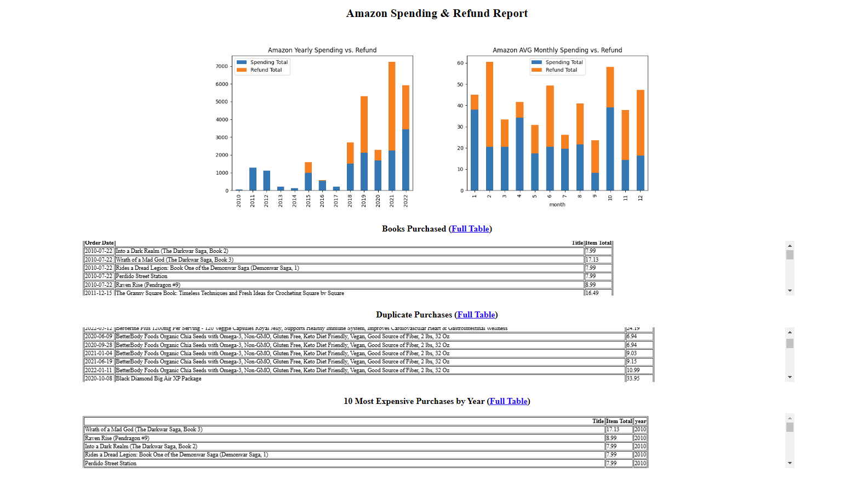Screen dimensions: 851x503
Task: Click the 10.99 price in Duplicate Purchases
Action: click(x=633, y=370)
